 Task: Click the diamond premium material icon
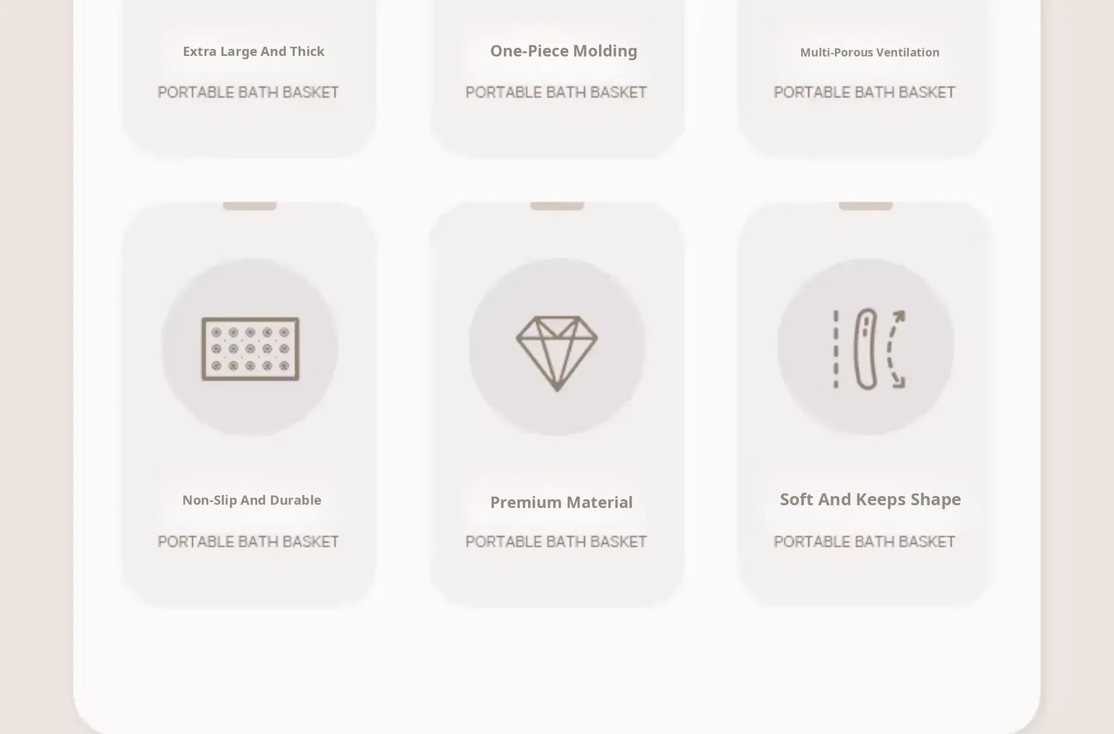click(x=556, y=352)
